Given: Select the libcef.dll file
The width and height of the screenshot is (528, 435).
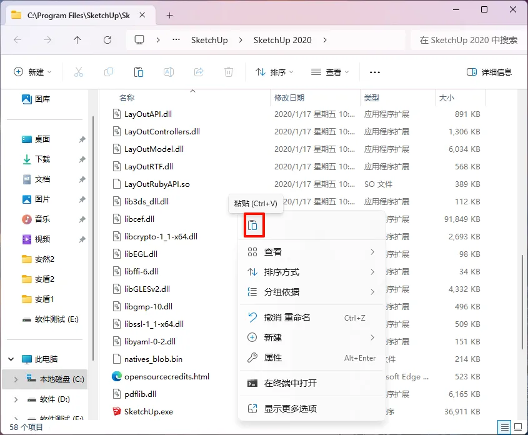Looking at the screenshot, I should coord(133,219).
